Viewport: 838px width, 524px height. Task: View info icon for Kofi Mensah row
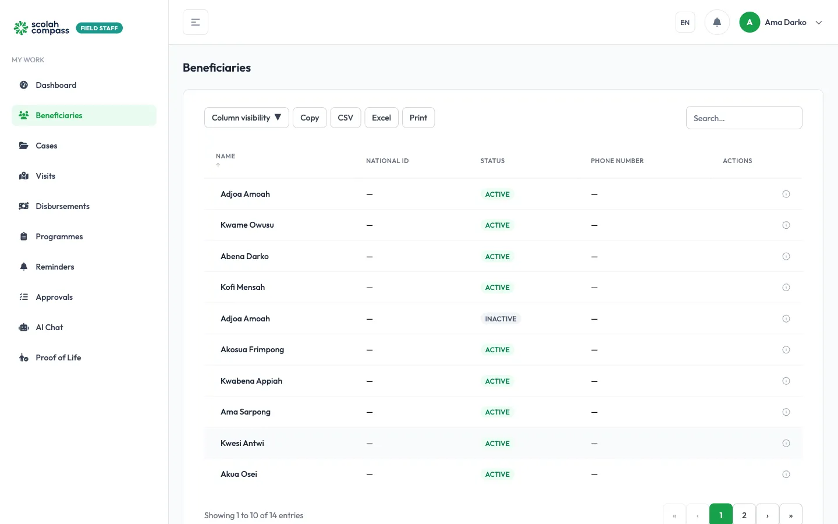(x=786, y=288)
